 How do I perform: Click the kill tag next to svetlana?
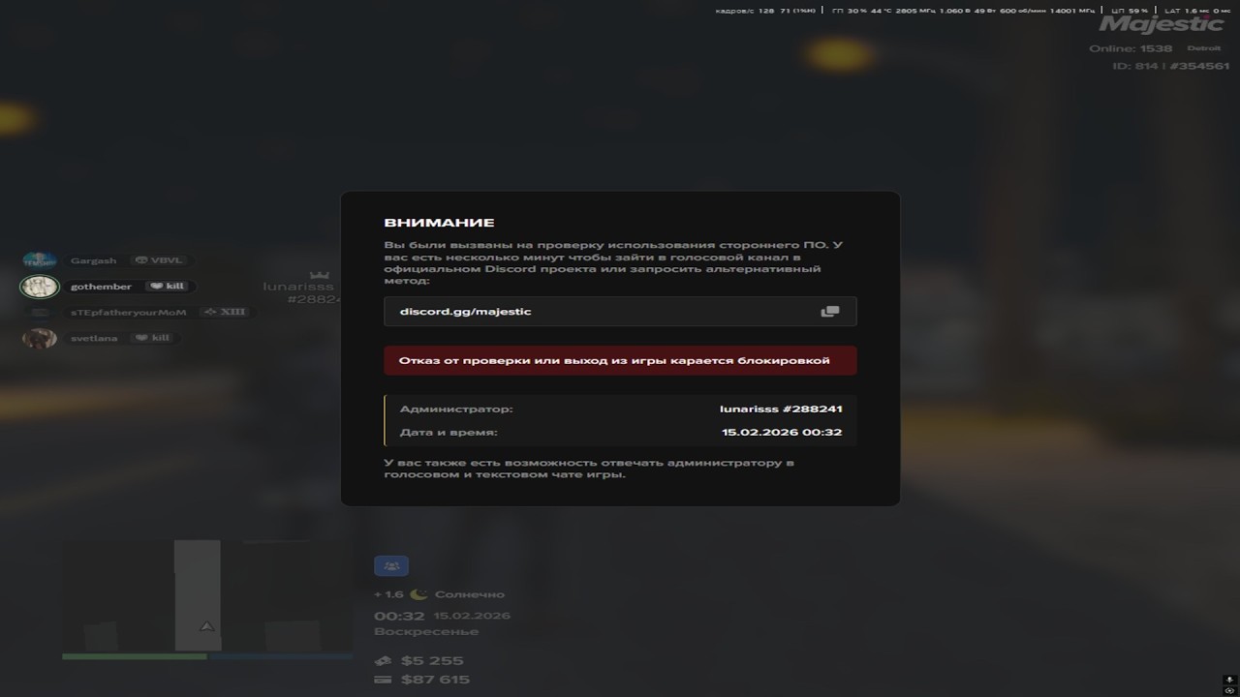pos(152,338)
